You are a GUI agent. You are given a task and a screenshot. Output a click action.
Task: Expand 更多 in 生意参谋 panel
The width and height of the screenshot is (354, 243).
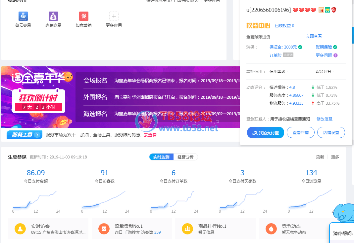(x=335, y=157)
